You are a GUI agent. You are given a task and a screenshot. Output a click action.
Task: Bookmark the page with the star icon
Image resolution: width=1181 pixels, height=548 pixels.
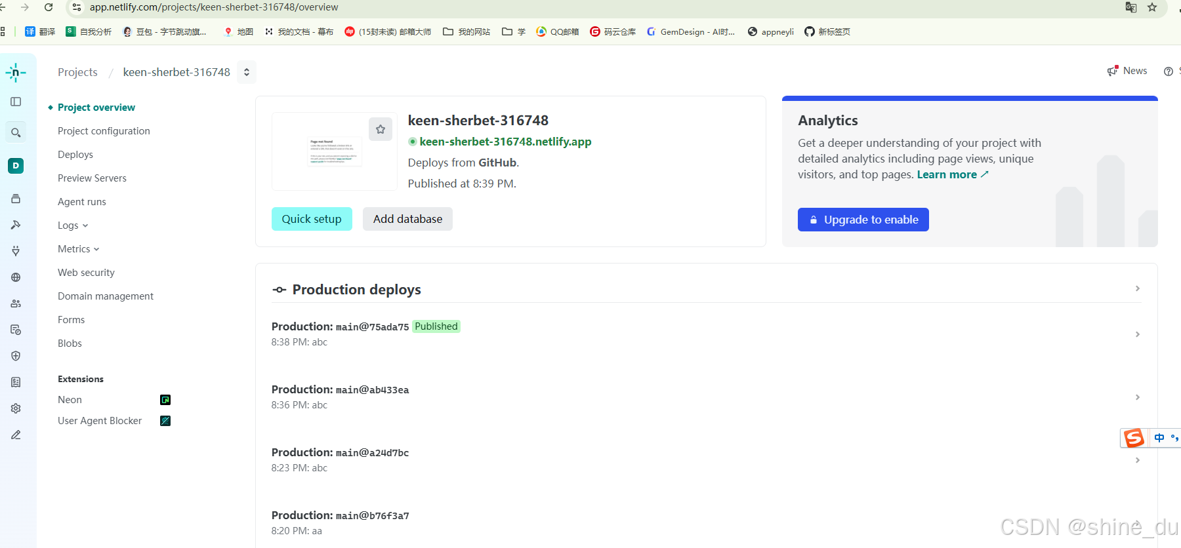pyautogui.click(x=1152, y=7)
